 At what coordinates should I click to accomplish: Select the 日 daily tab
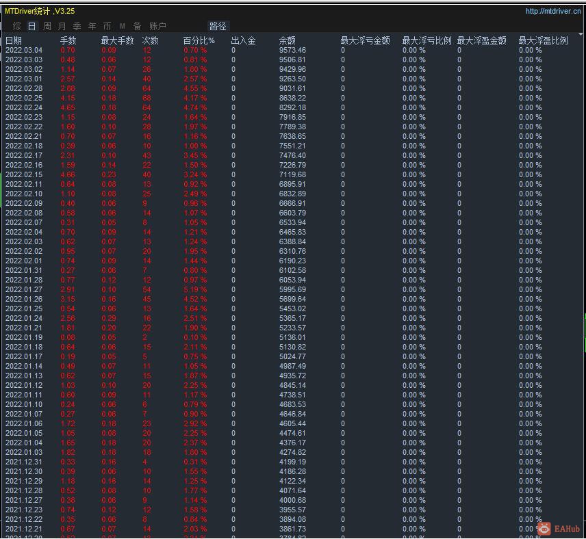(x=31, y=26)
